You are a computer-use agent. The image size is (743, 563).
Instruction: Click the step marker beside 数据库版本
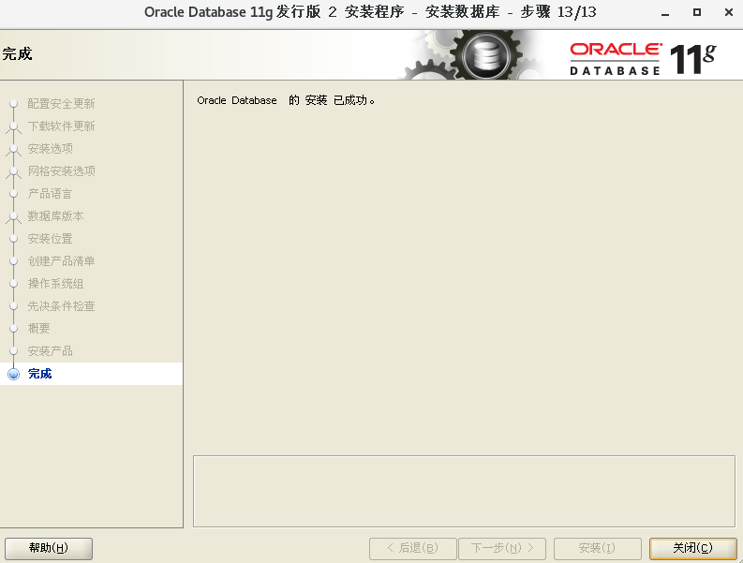pos(13,216)
